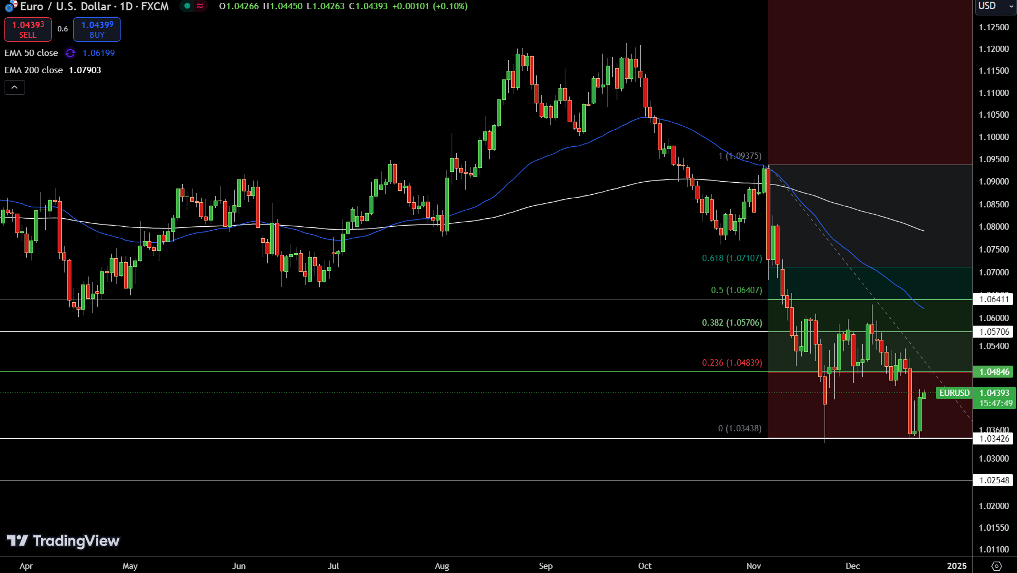Click the Fibonacci 1 (1.09375) label
Viewport: 1017px width, 573px height.
740,156
